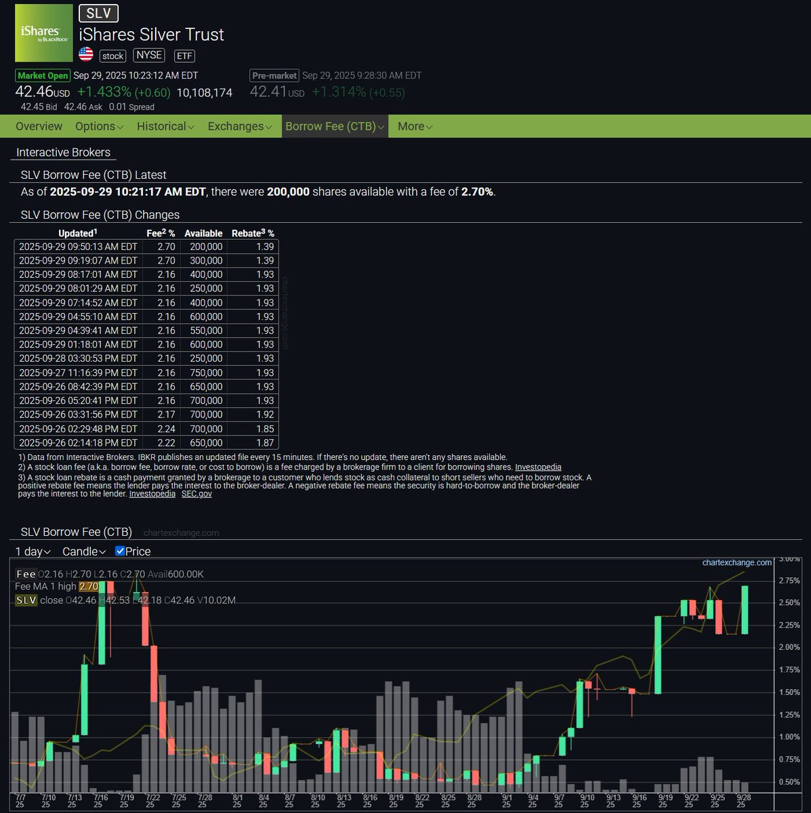
Task: Open the SEC.gov link
Action: click(196, 494)
